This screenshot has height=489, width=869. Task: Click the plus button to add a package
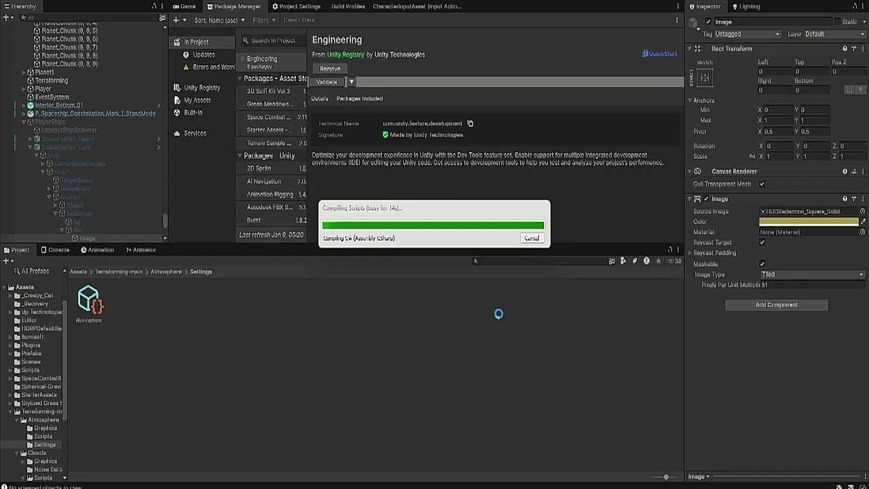click(175, 20)
